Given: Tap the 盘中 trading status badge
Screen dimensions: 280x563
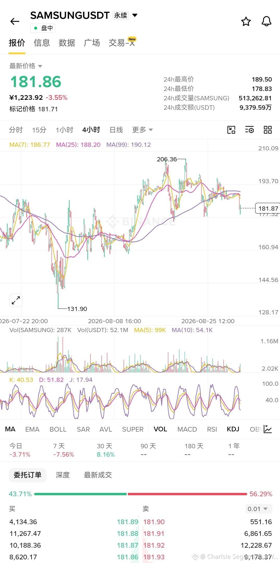Looking at the screenshot, I should (43, 28).
